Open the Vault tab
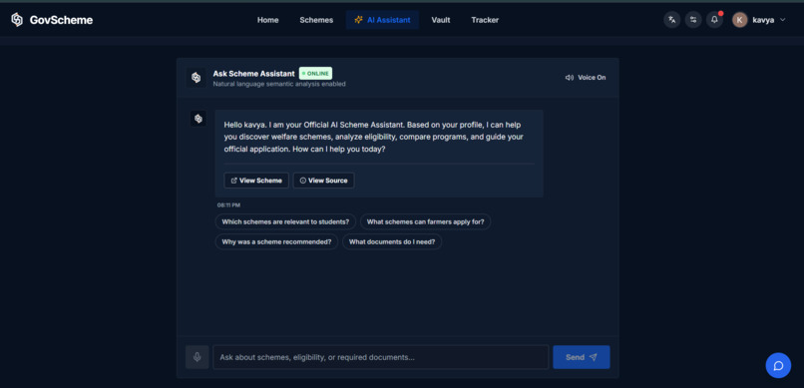The image size is (804, 388). point(441,20)
